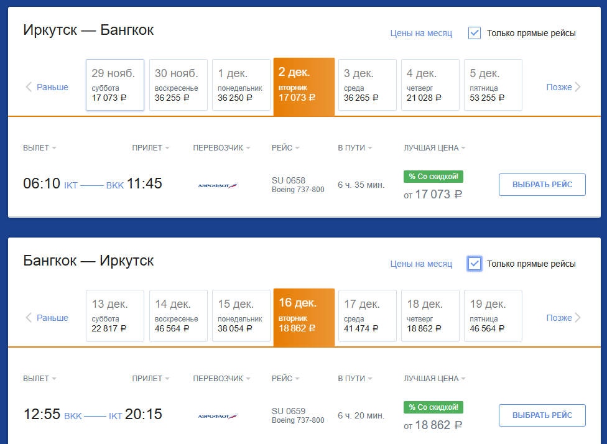Sort outbound flights by 'Лучшая цена'
This screenshot has width=607, height=444.
coord(434,148)
